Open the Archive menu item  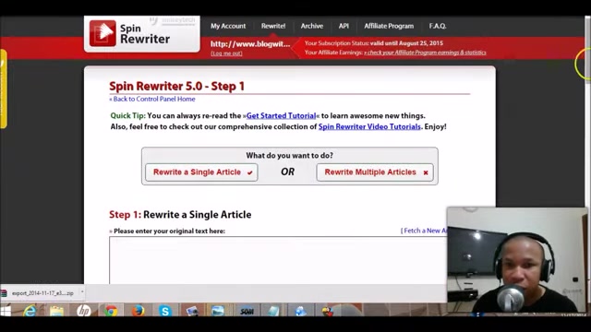click(x=312, y=26)
